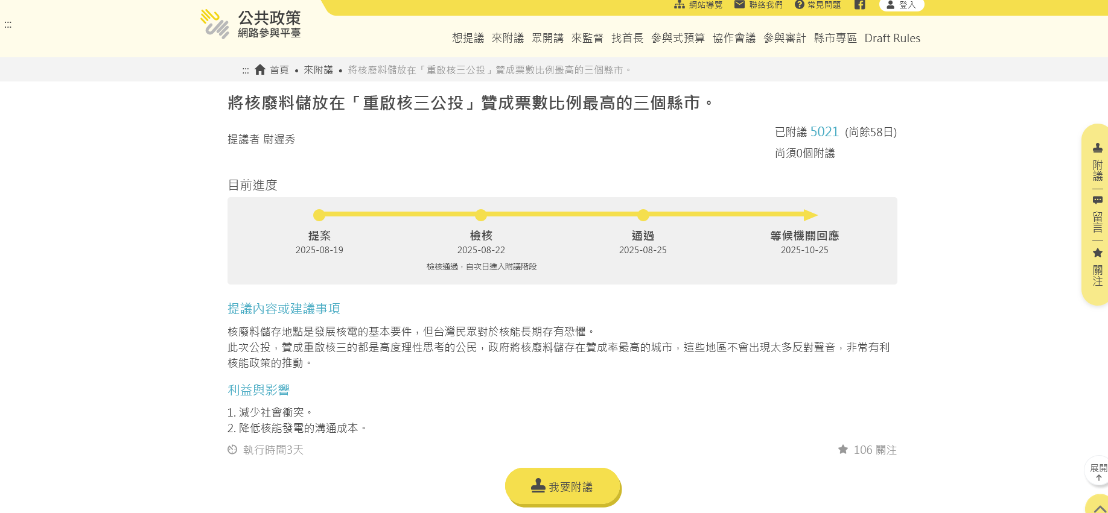
Task: Click the 提案 timeline marker dot
Action: [319, 215]
